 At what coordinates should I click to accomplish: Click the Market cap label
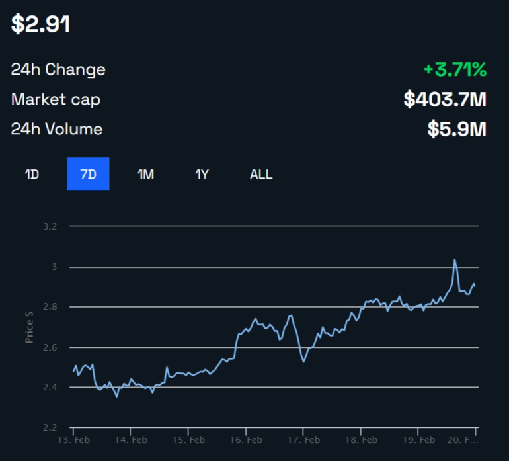tap(56, 99)
